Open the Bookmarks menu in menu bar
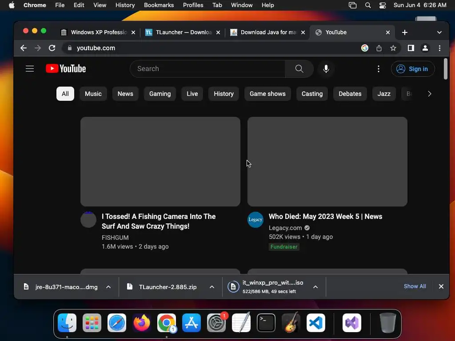Image resolution: width=455 pixels, height=341 pixels. [x=159, y=5]
